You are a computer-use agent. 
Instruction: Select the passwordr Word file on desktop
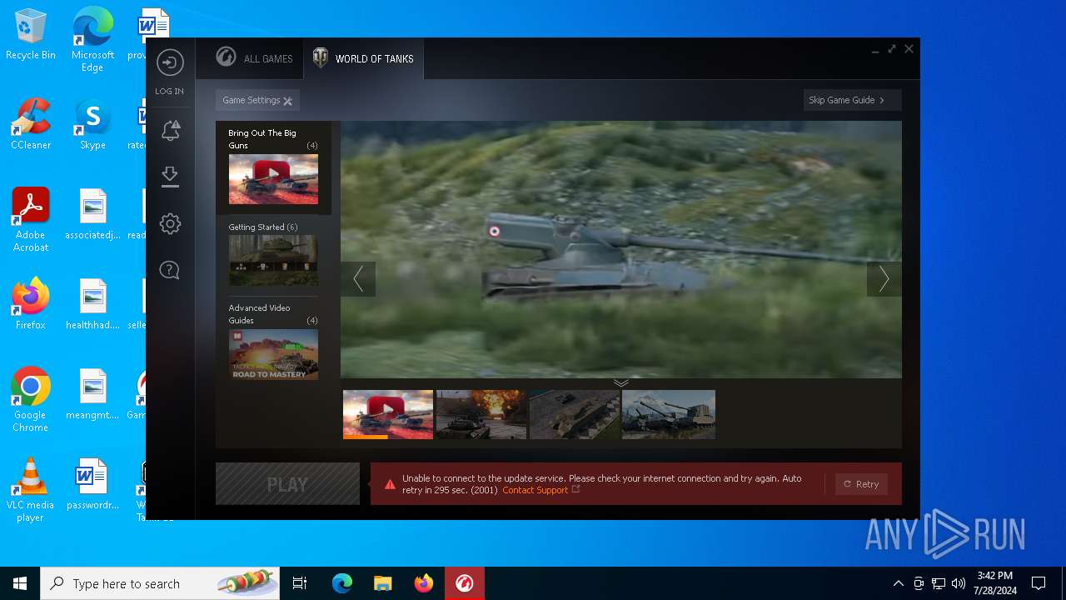[x=92, y=484]
